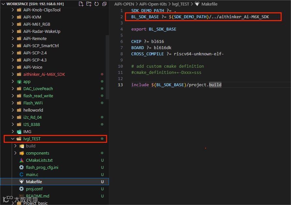Click the IMG folder image icon

(19, 132)
